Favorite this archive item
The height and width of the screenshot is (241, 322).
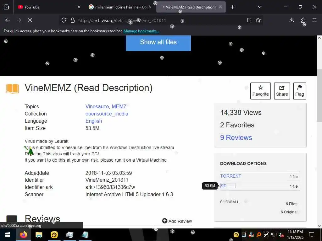[261, 91]
